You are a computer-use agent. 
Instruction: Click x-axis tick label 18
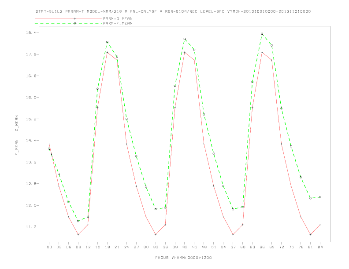click(107, 247)
